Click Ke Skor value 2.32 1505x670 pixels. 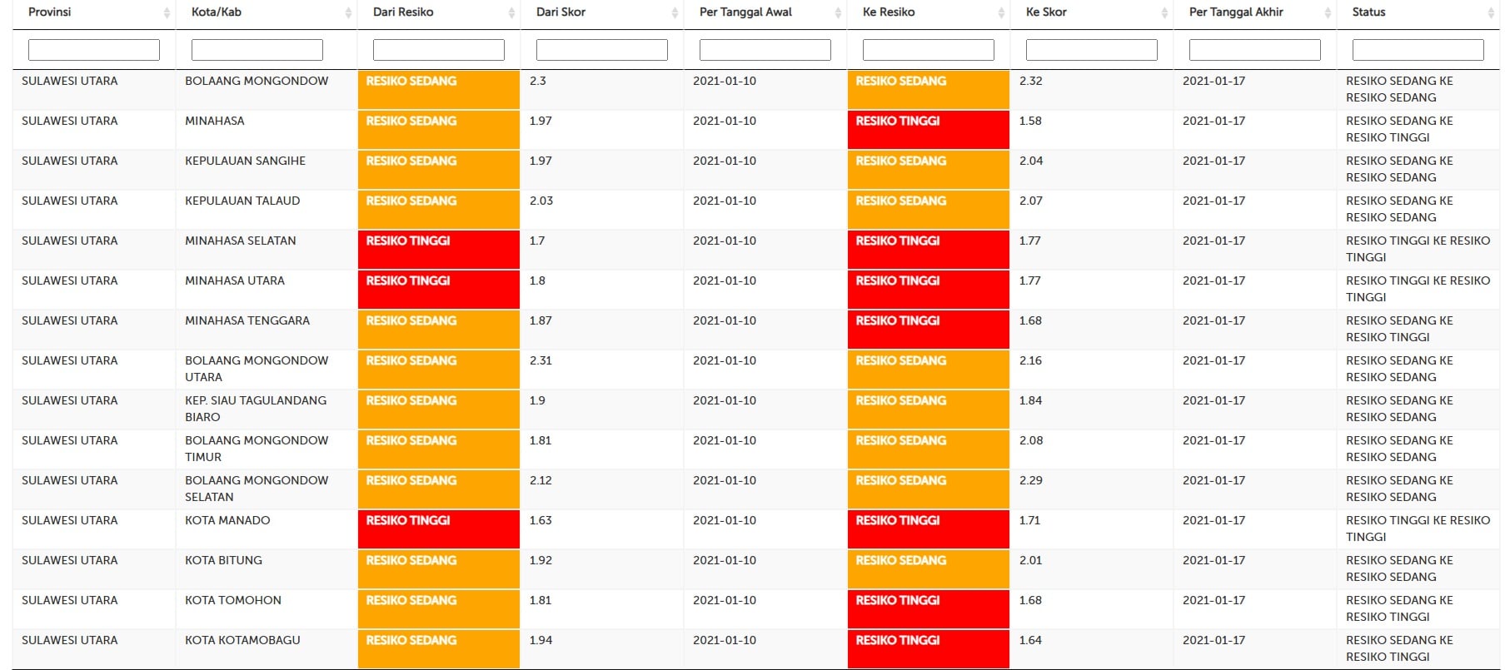click(x=1030, y=82)
